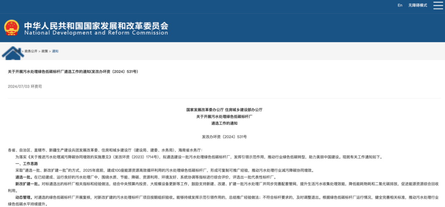Switch site language via En link
Viewport: 445px width, 207px height.
pyautogui.click(x=400, y=5)
